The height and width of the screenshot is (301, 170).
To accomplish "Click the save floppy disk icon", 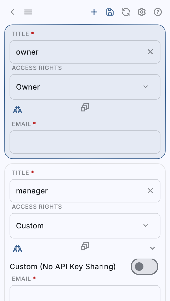I will [x=110, y=12].
